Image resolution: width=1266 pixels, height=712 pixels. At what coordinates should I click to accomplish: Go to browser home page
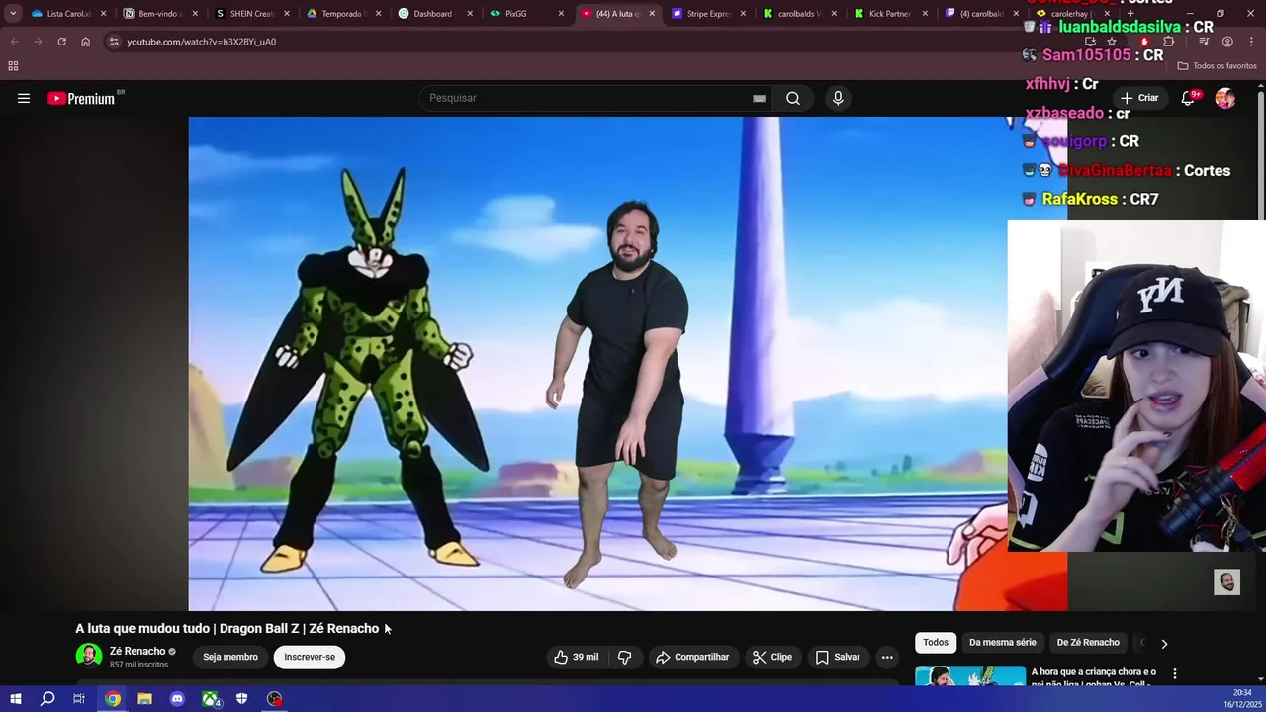click(x=85, y=42)
